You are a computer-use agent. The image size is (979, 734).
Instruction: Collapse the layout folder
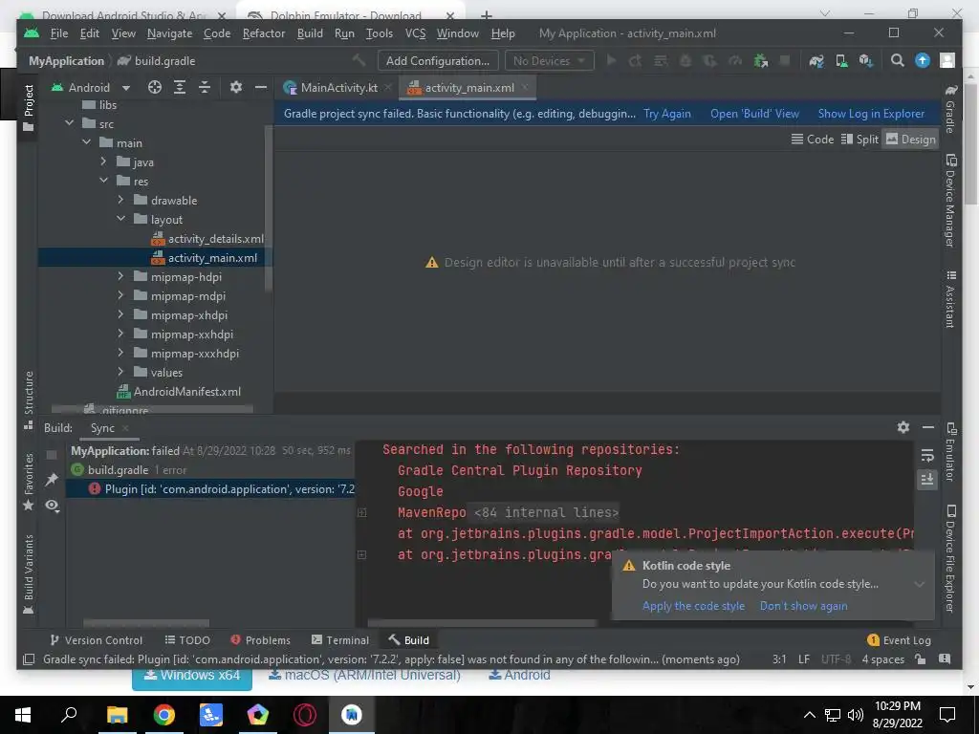120,219
